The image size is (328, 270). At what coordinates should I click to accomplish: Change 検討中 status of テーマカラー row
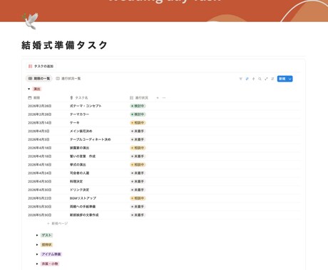pyautogui.click(x=138, y=114)
